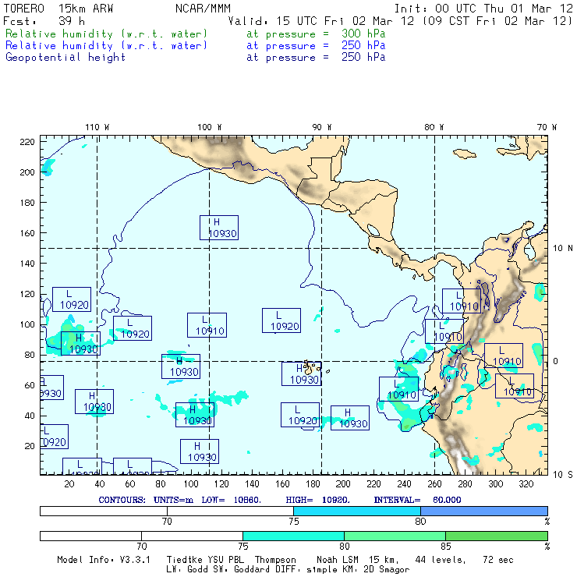The width and height of the screenshot is (577, 577).
Task: Click the '100 W' longitude label
Action: pos(210,127)
